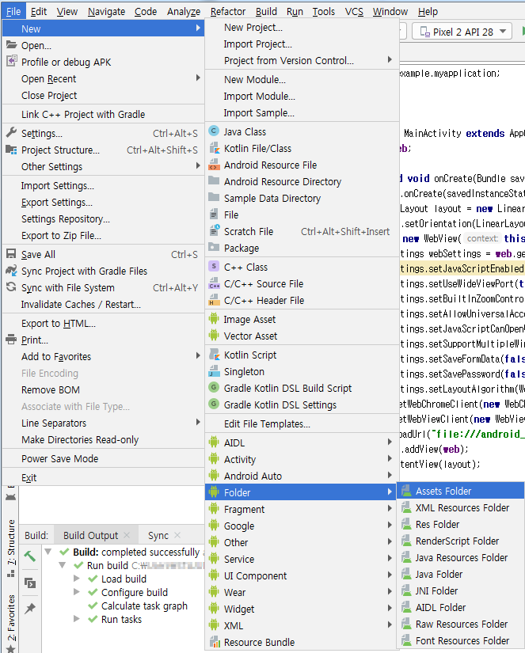This screenshot has width=525, height=653.
Task: Click the Print printer icon
Action: coord(11,340)
